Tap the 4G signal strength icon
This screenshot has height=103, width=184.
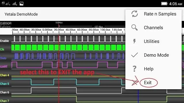[x=6, y=4]
